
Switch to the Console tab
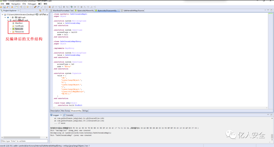tap(68, 115)
